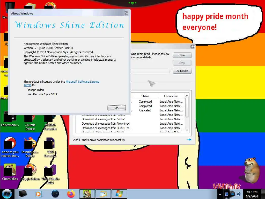The image size is (265, 199).
Task: Sort tasks by Connection column header
Action: point(171,96)
